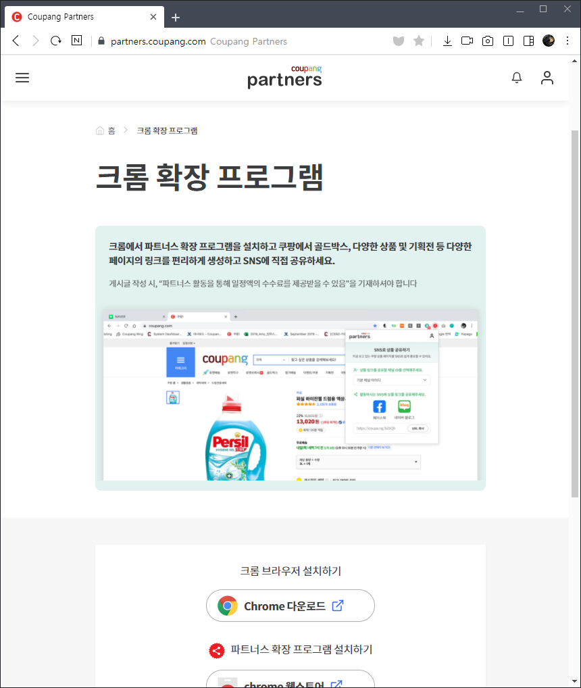Select the Coupang Partners browser tab
Image resolution: width=581 pixels, height=688 pixels.
pos(84,17)
